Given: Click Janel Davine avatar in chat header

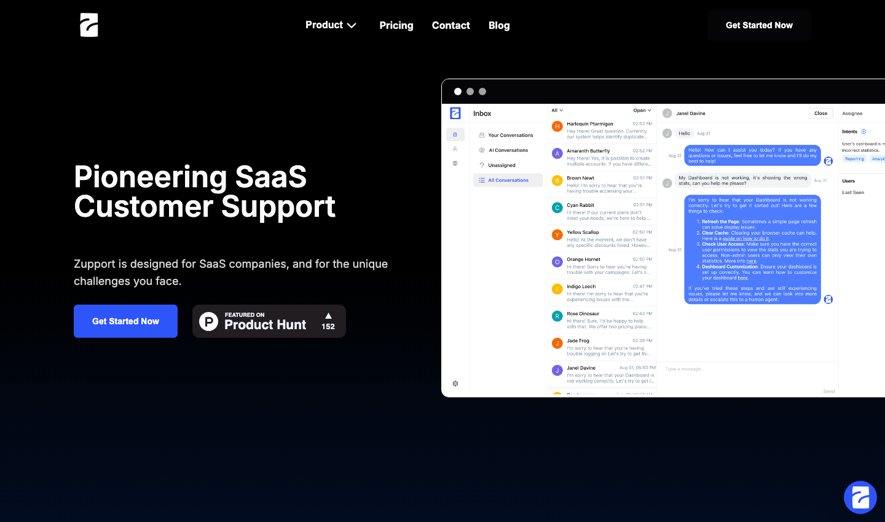Looking at the screenshot, I should [x=667, y=113].
